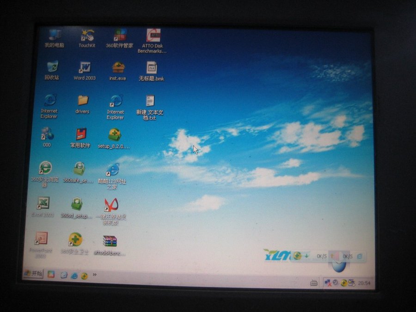Image resolution: width=416 pixels, height=312 pixels.
Task: Select the Excel 2003 shortcut
Action: pos(43,203)
